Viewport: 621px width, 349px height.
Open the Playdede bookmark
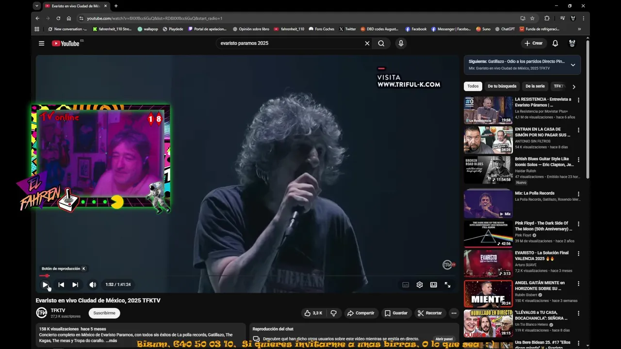click(x=173, y=29)
